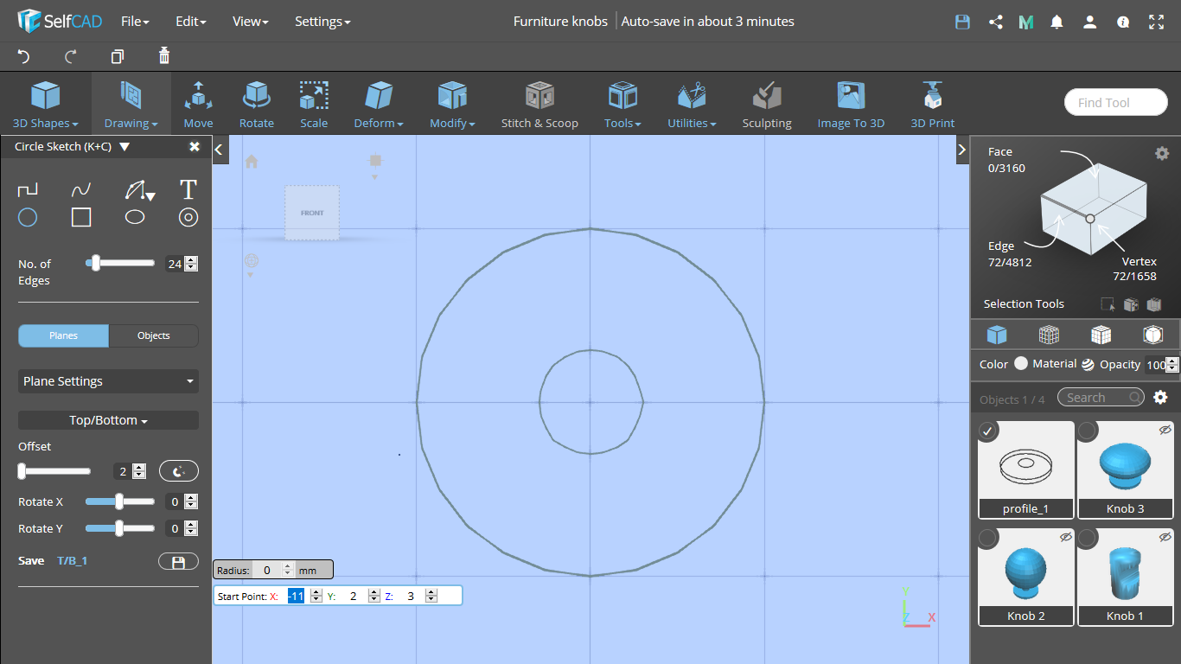The width and height of the screenshot is (1181, 664).
Task: Open the View menu
Action: pyautogui.click(x=250, y=22)
